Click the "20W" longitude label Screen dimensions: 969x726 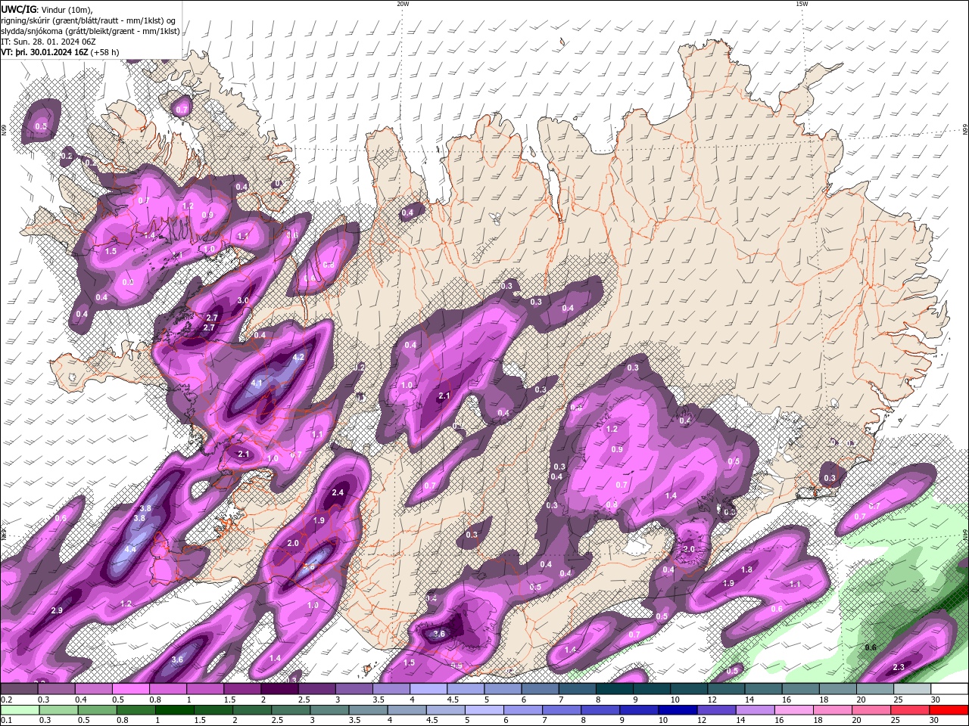click(403, 4)
